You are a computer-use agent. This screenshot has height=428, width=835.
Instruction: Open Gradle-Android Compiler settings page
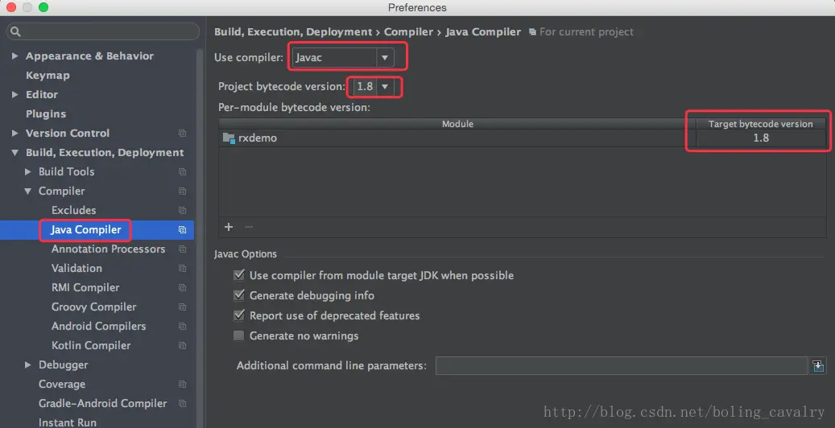(102, 404)
